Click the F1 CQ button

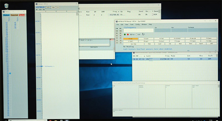pyautogui.click(x=131, y=39)
